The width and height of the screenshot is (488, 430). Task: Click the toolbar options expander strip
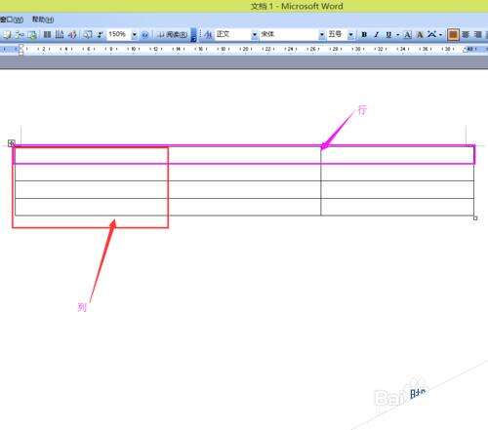click(x=193, y=35)
